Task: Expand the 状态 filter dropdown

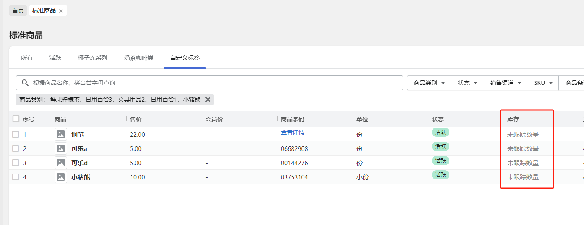Action: click(x=467, y=83)
